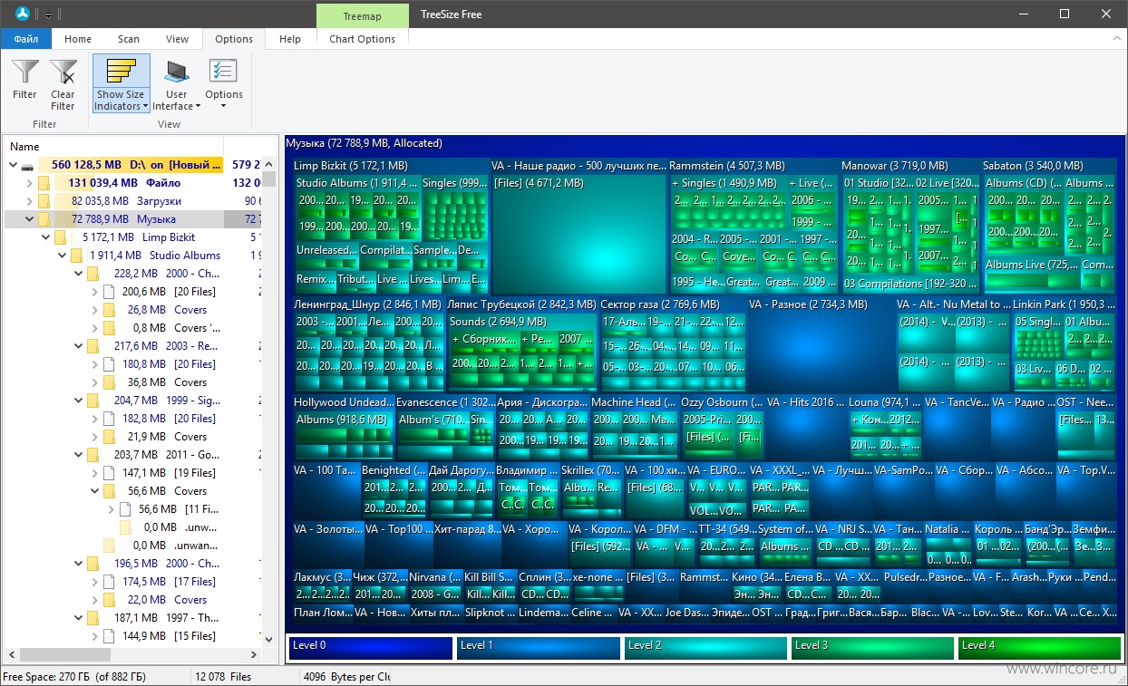Click the Studio Albums folder icon in tree
1128x686 pixels.
click(x=76, y=256)
